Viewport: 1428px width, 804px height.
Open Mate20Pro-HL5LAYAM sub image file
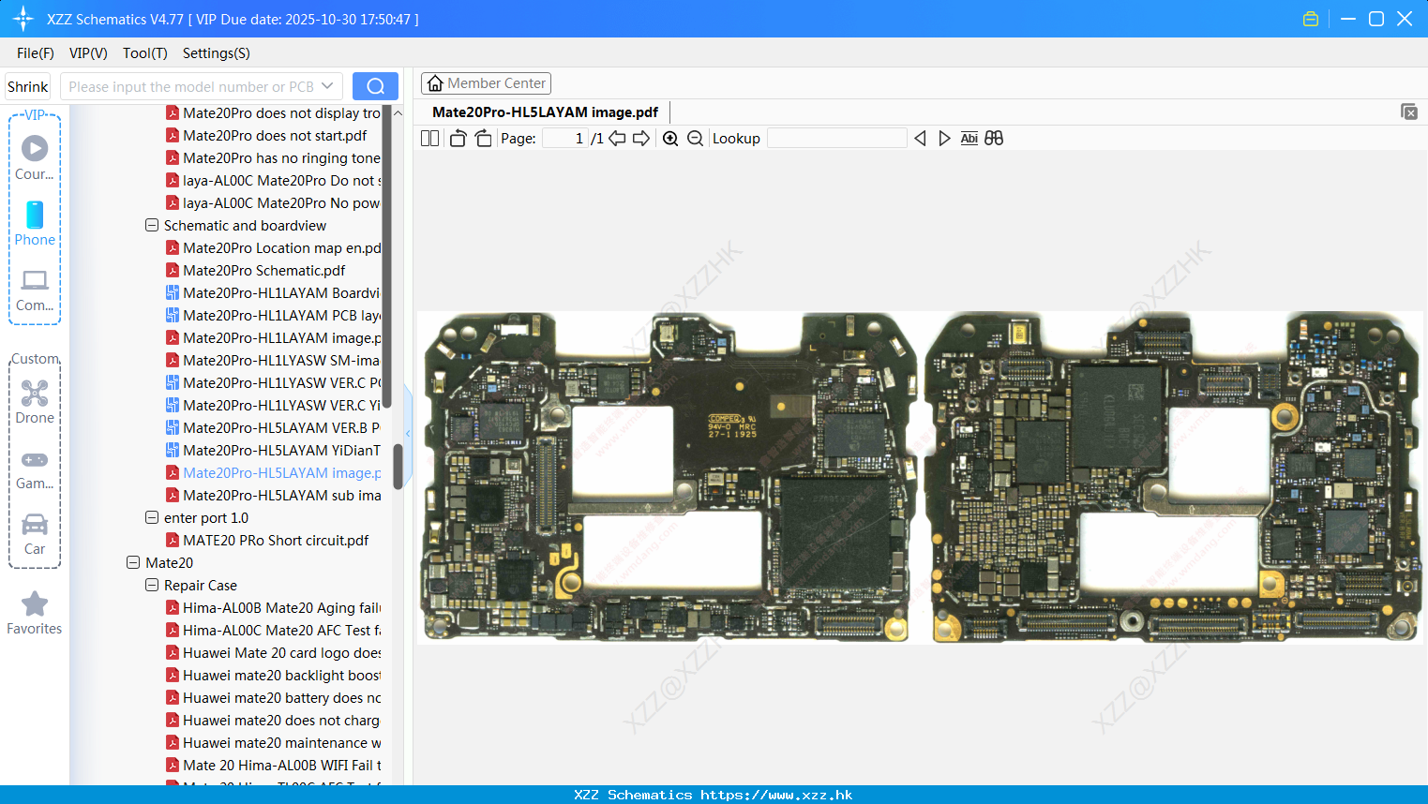[273, 495]
